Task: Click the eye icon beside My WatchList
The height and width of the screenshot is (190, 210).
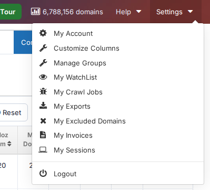Action: click(43, 77)
